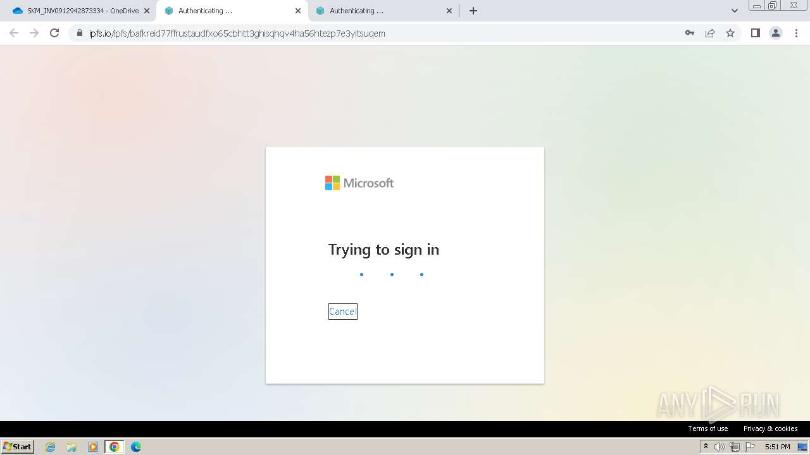The height and width of the screenshot is (455, 810).
Task: Select Chrome in the taskbar
Action: coord(115,447)
